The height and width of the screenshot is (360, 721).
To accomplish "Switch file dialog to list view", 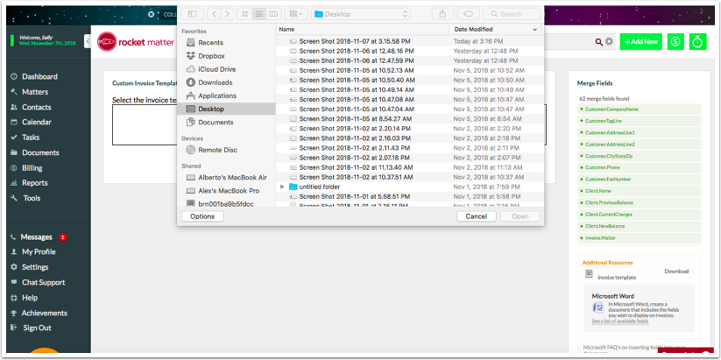I will coord(259,14).
